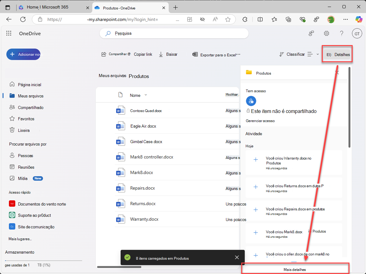Open new browser tab with plus button

[x=175, y=7]
